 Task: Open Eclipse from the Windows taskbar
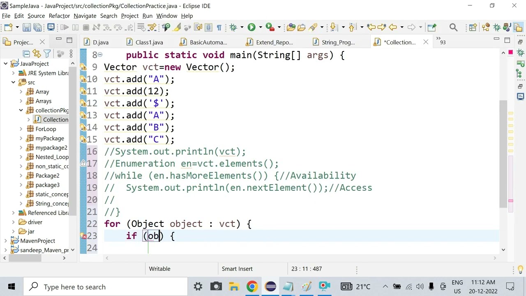pyautogui.click(x=270, y=287)
